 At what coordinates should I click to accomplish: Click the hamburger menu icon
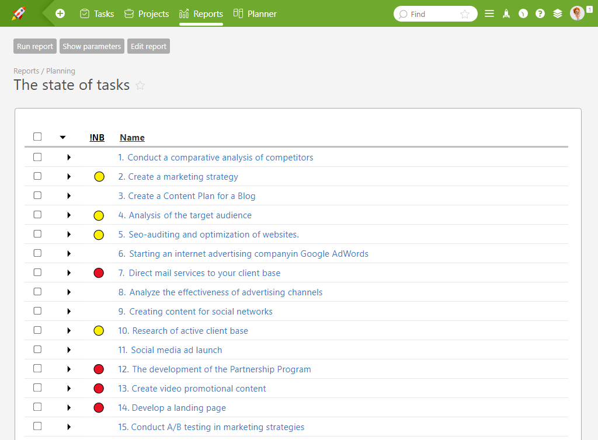pyautogui.click(x=489, y=14)
